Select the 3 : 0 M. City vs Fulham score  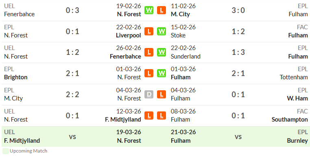coord(238,10)
